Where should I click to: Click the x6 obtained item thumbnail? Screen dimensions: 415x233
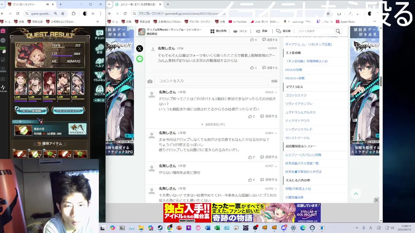click(x=20, y=154)
